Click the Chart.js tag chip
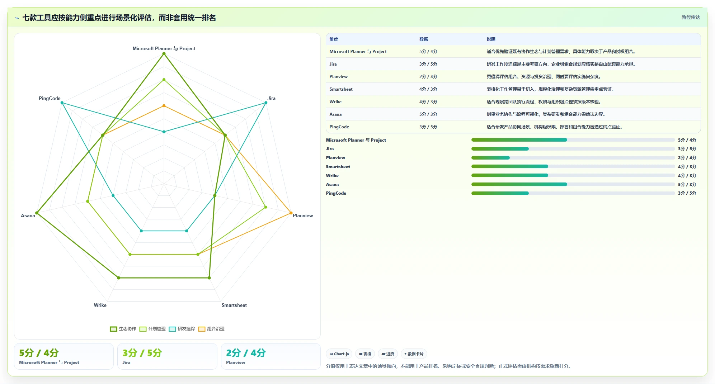This screenshot has width=715, height=384. pyautogui.click(x=339, y=354)
